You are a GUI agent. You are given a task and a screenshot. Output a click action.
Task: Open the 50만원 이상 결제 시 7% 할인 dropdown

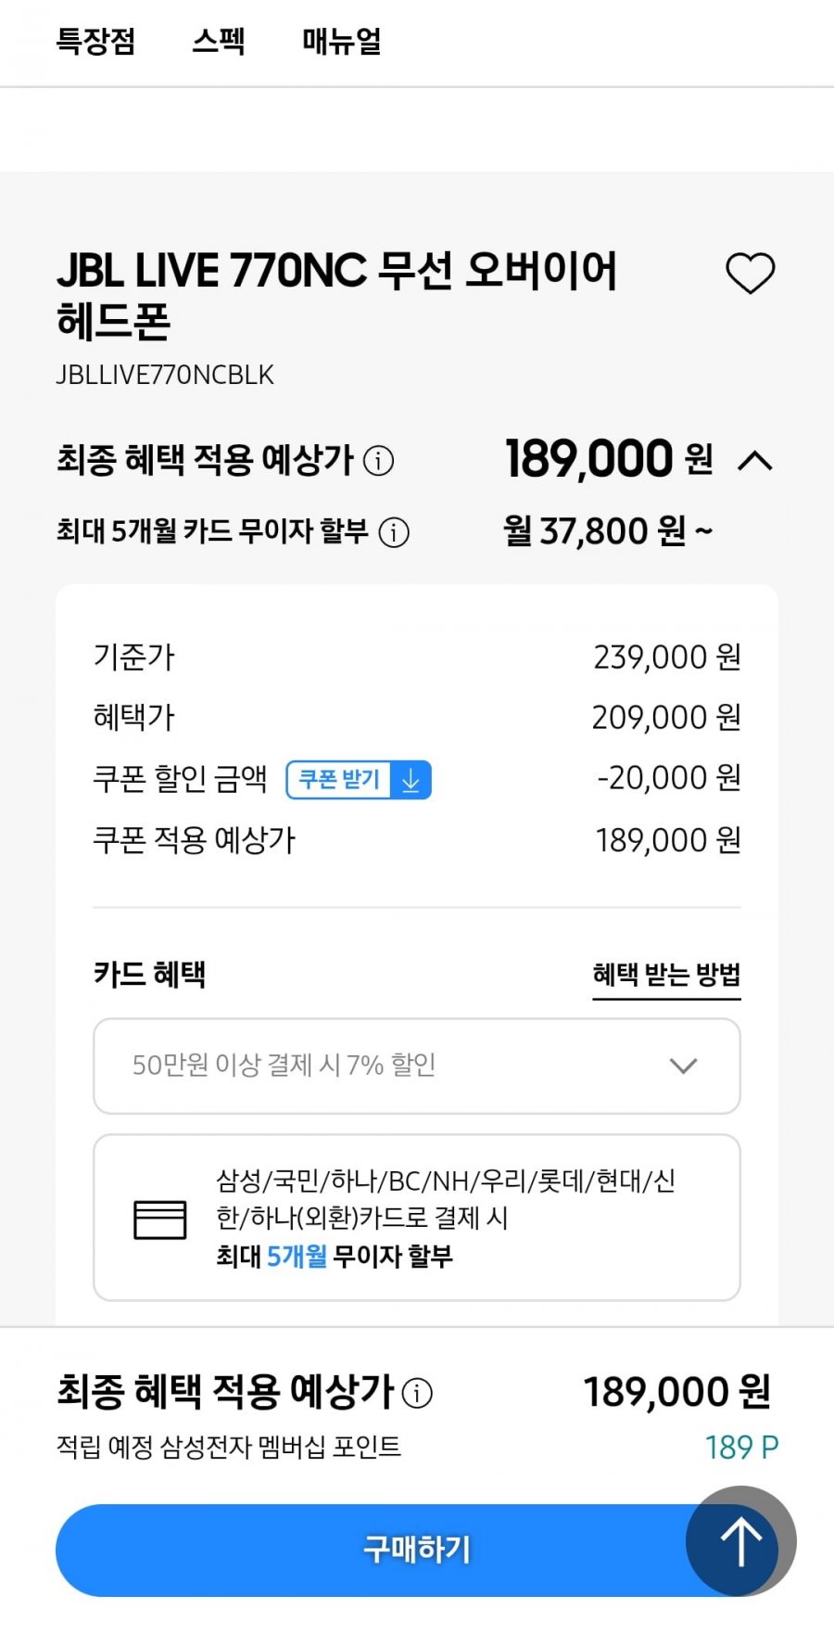click(416, 1066)
